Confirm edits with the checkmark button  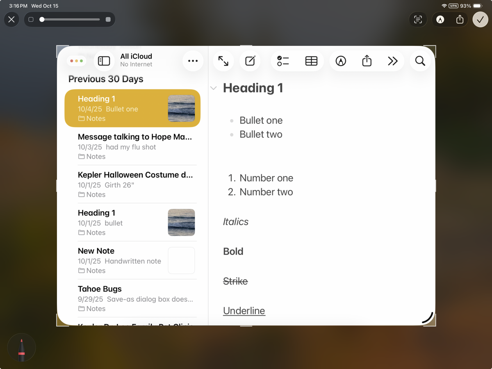point(480,19)
